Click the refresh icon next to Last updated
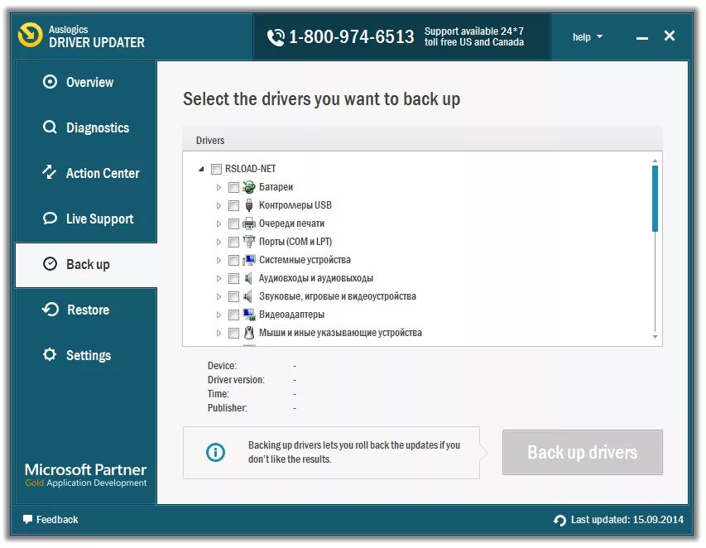 point(560,520)
